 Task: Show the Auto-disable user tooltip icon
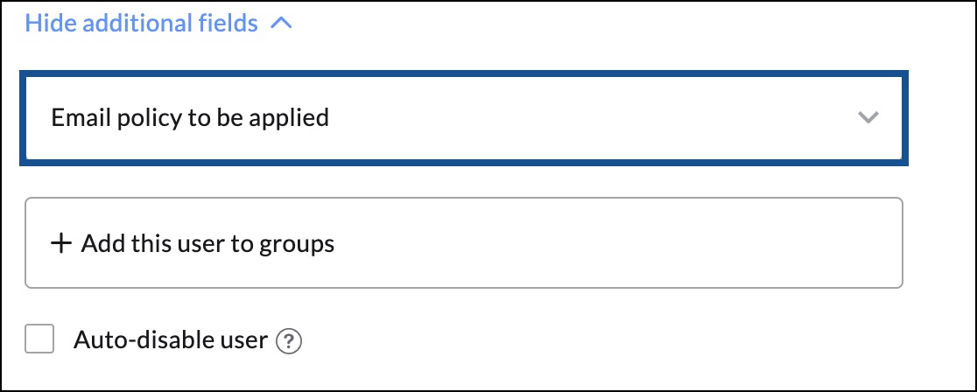pos(289,341)
